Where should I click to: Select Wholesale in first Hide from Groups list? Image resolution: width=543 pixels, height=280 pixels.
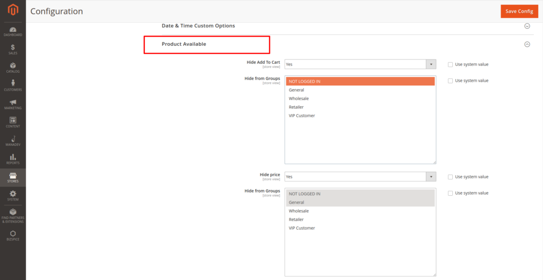299,99
